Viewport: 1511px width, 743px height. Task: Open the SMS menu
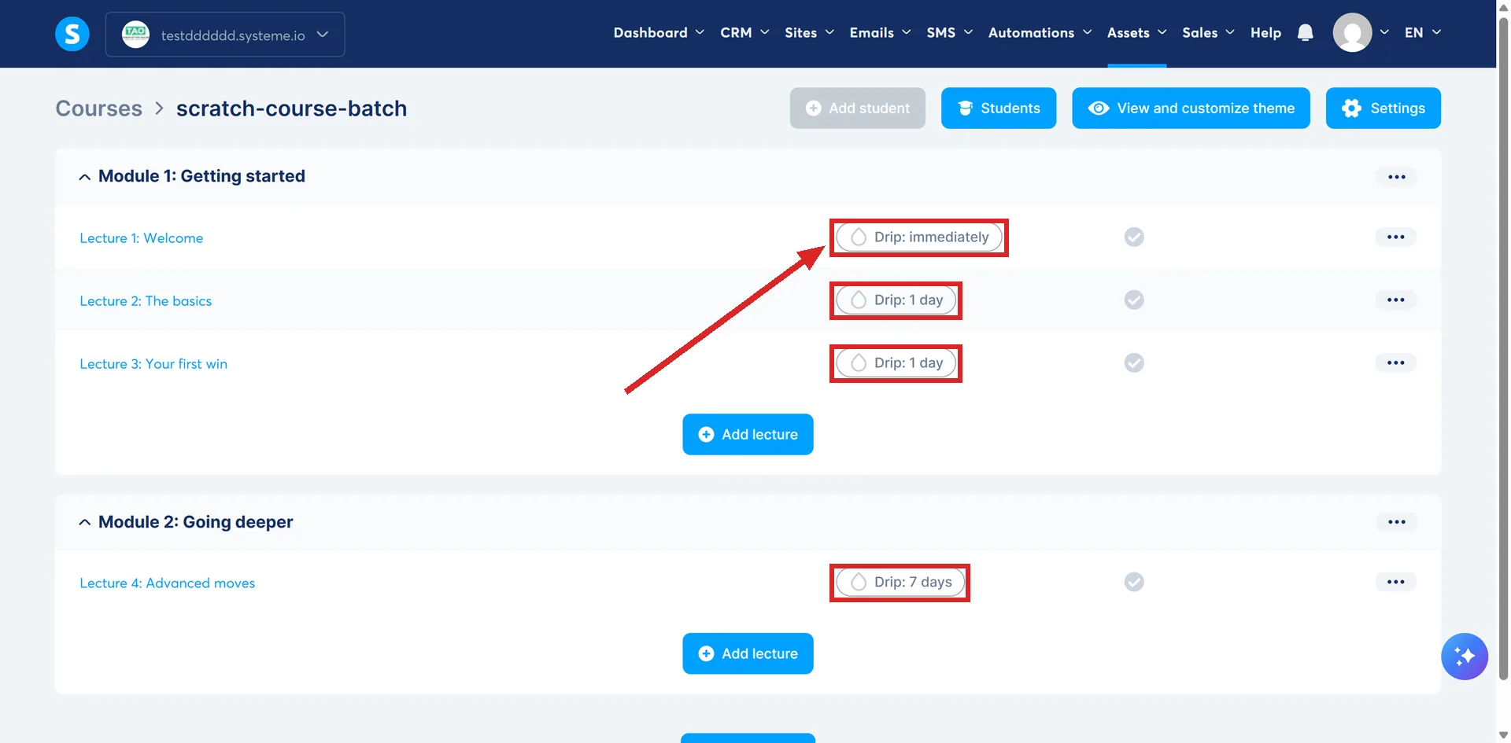click(950, 32)
